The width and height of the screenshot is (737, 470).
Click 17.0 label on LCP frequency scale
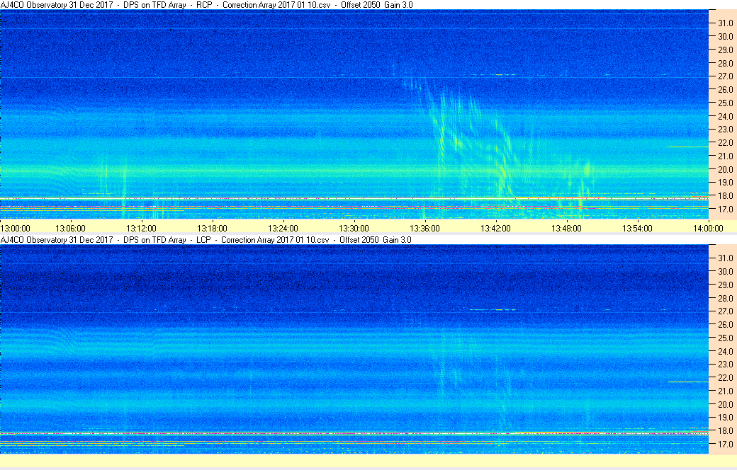725,444
